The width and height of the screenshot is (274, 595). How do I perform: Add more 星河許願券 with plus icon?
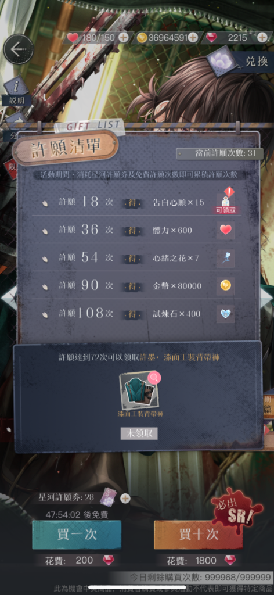coord(125,498)
